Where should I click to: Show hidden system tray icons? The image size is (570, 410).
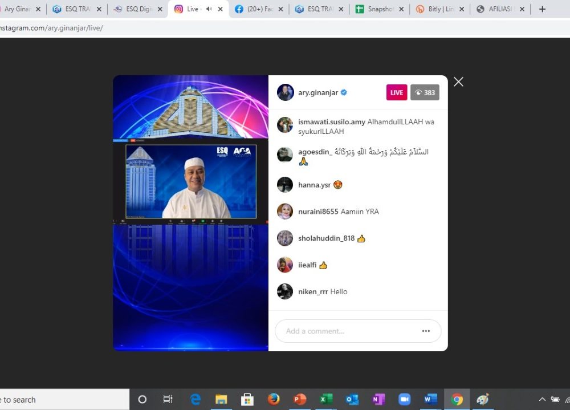click(x=542, y=399)
